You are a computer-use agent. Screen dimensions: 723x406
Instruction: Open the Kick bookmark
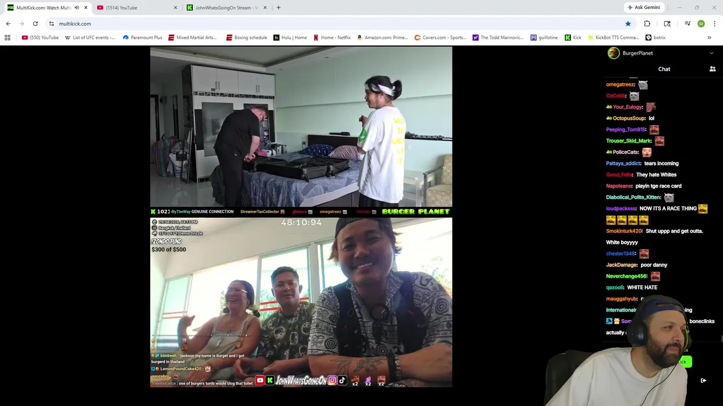[573, 38]
